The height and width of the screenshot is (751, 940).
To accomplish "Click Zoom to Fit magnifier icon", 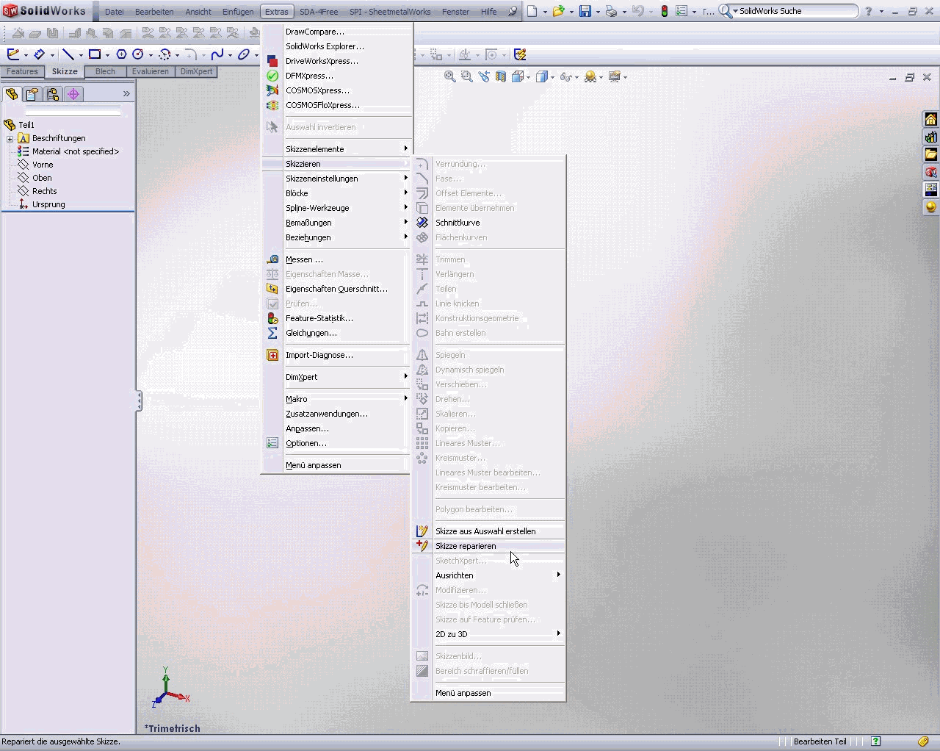I will coord(450,76).
